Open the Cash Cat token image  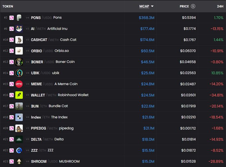(x=19, y=40)
